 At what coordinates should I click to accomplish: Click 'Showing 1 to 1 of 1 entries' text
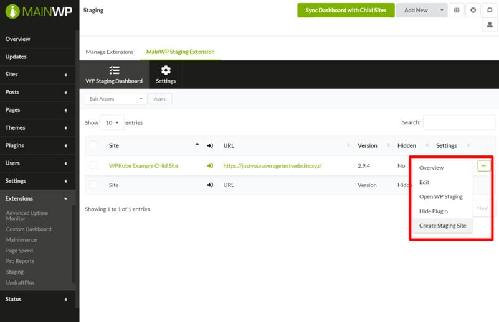pyautogui.click(x=117, y=209)
